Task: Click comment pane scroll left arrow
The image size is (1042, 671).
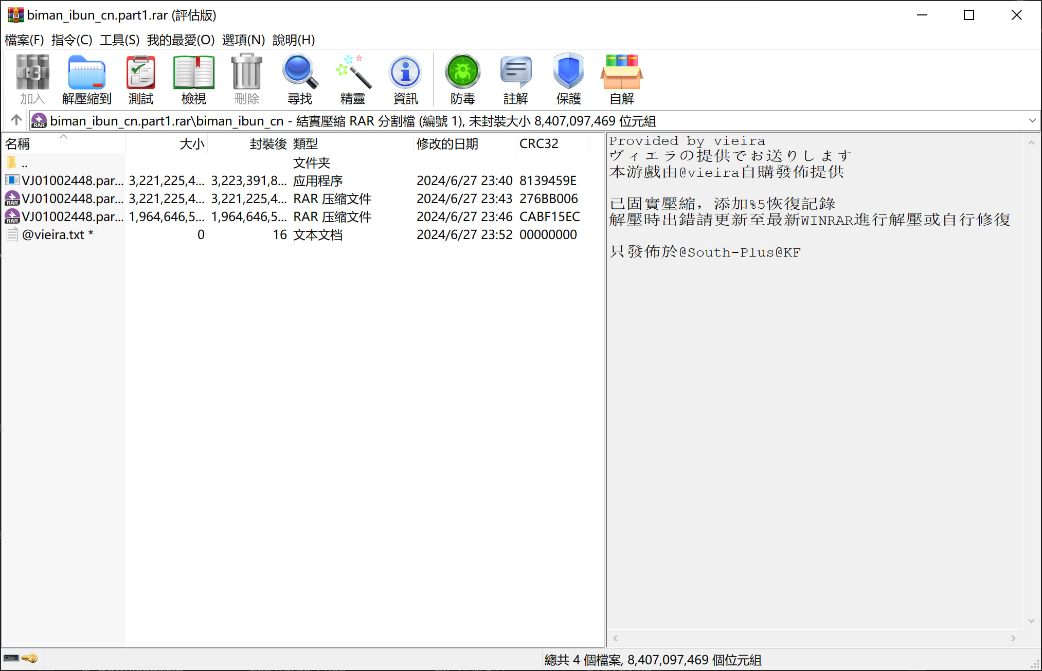Action: pyautogui.click(x=615, y=638)
